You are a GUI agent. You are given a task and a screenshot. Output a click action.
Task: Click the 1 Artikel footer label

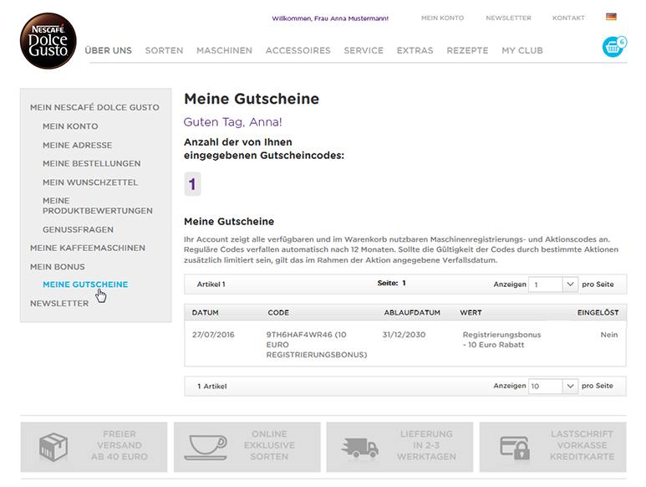click(212, 386)
